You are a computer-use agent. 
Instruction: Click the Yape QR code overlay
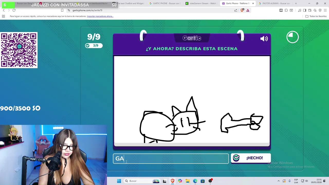[x=19, y=50]
